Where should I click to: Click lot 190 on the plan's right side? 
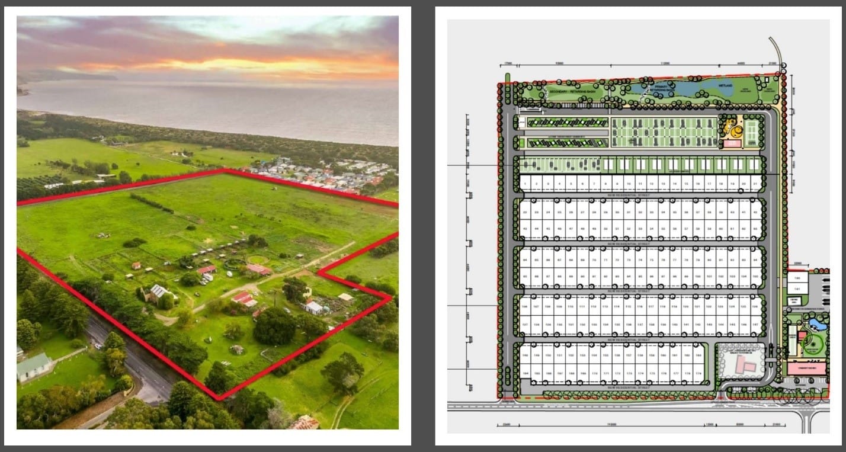point(797,278)
